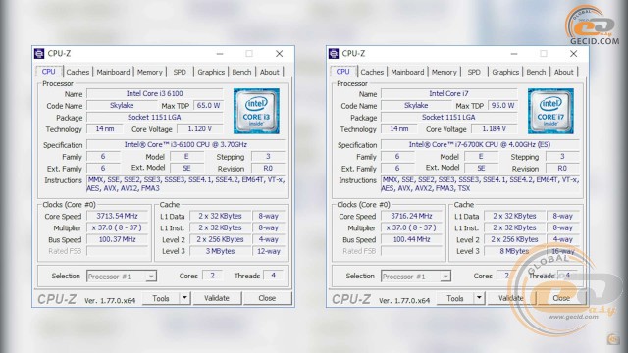Screen dimensions: 628x353
Task: Close left CPU-Z window via title bar X
Action: [279, 54]
